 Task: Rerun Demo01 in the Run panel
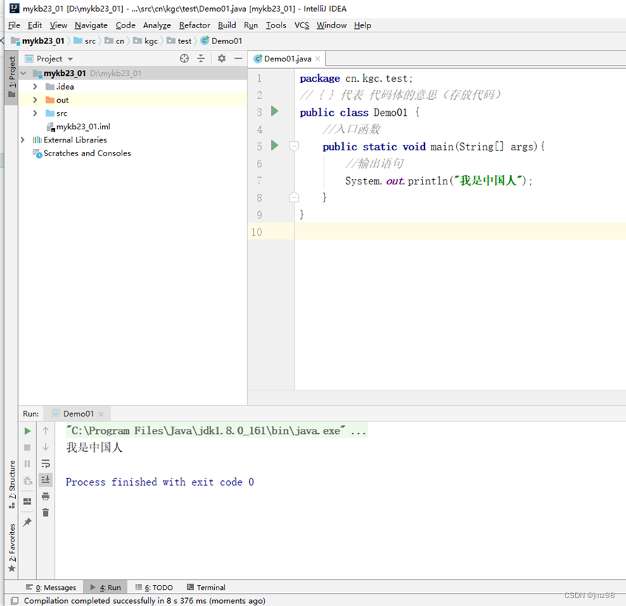point(27,430)
